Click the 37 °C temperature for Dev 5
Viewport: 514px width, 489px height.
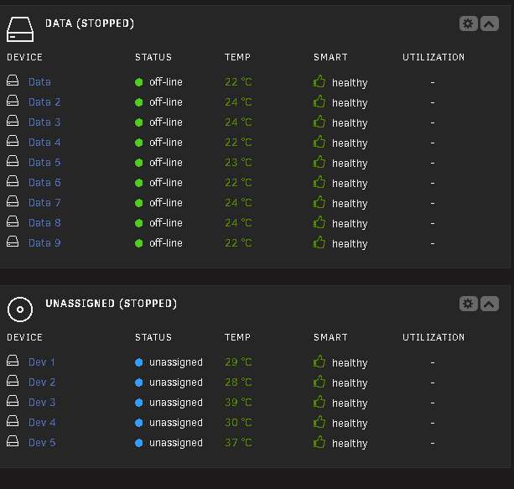(238, 443)
